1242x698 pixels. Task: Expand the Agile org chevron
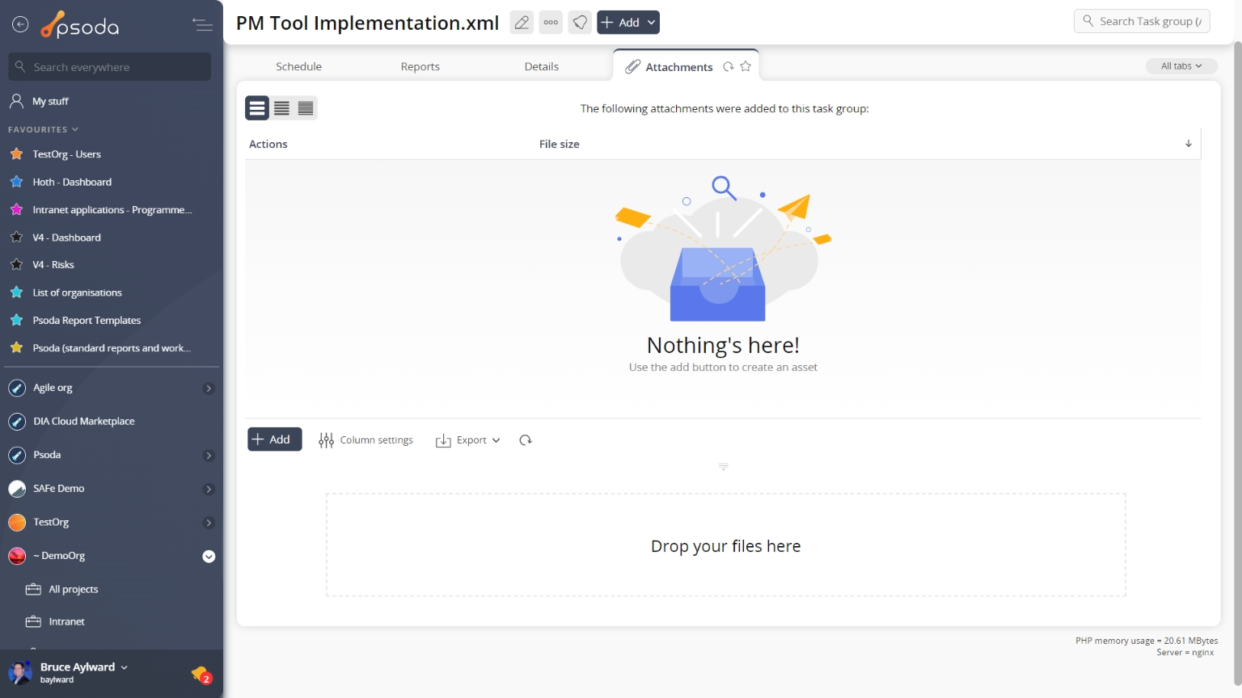pyautogui.click(x=209, y=389)
